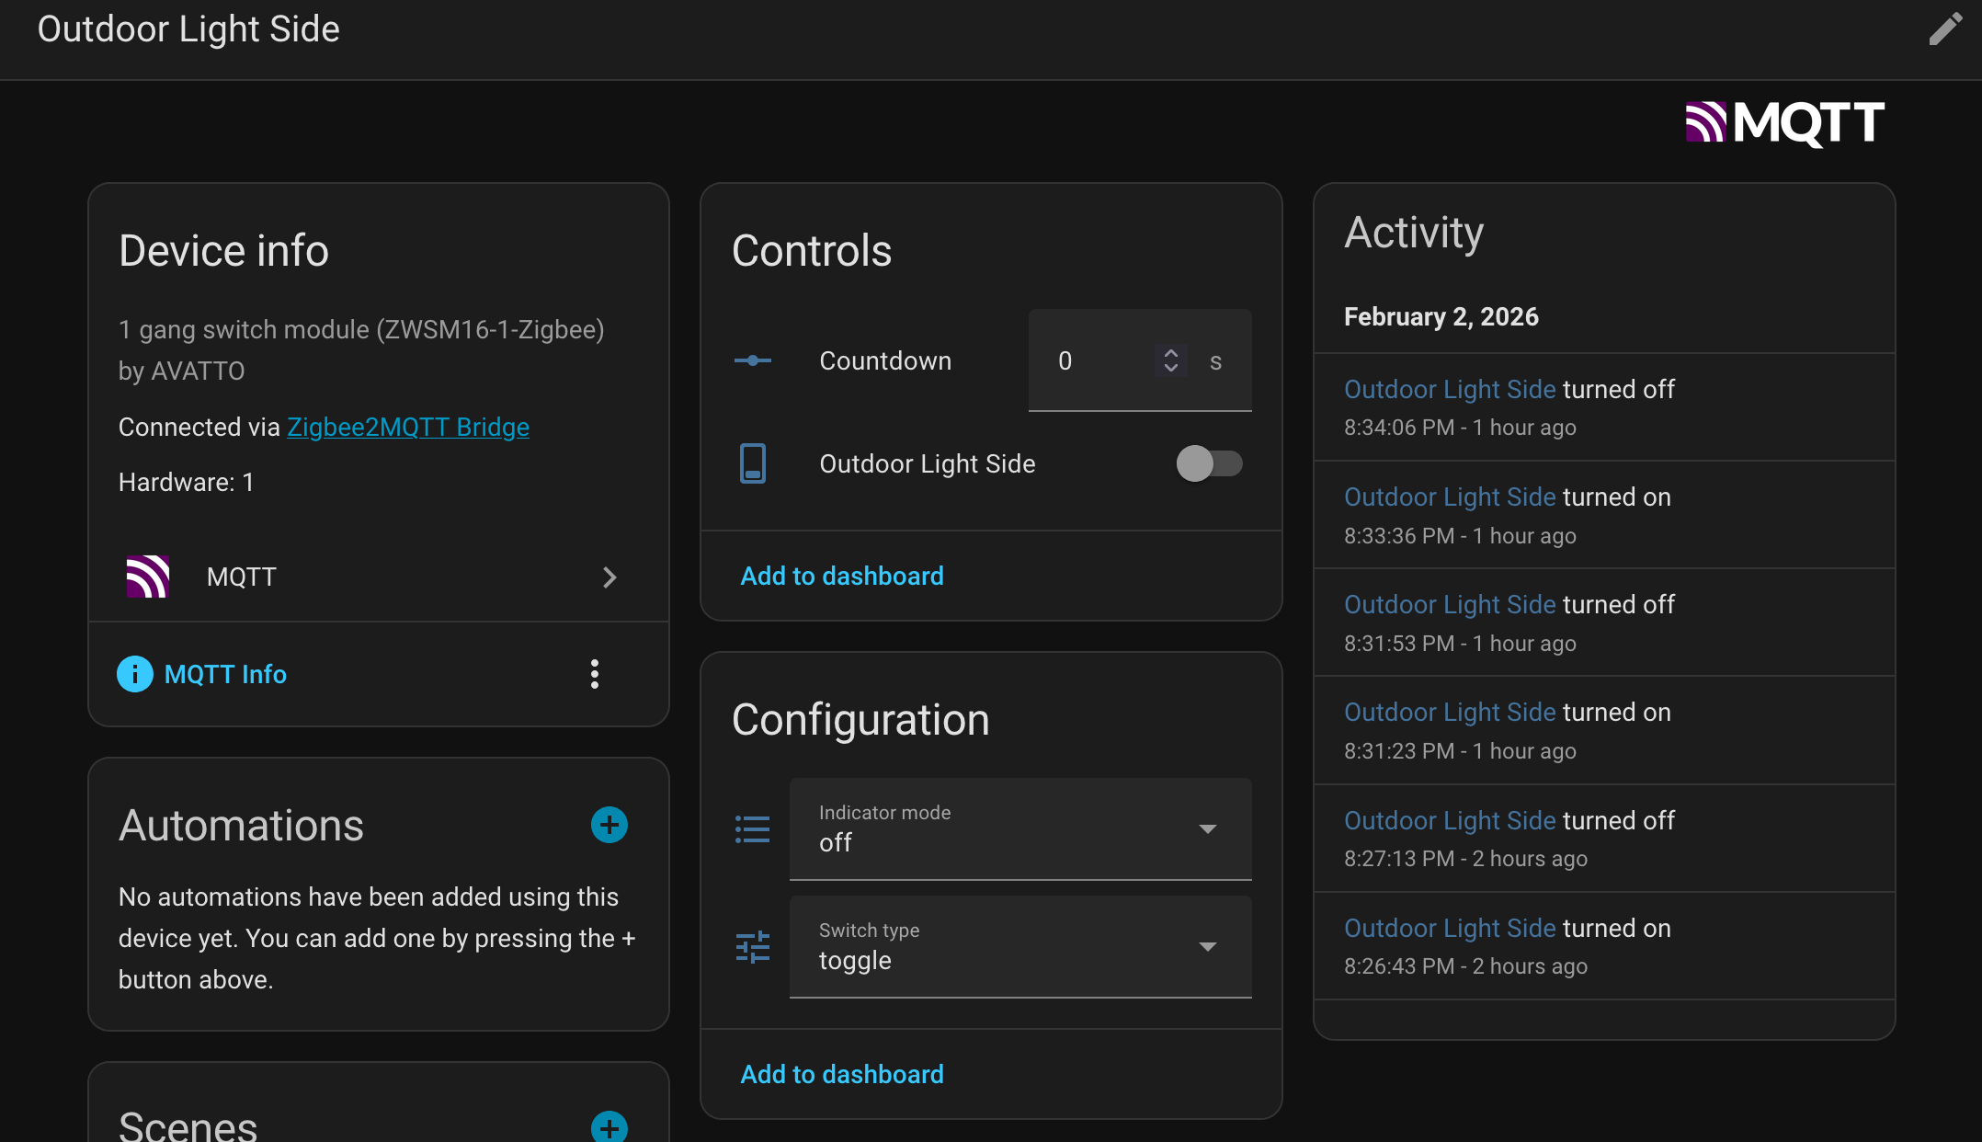Click the MQTT logo at top right
The image size is (1982, 1142).
pos(1784,123)
